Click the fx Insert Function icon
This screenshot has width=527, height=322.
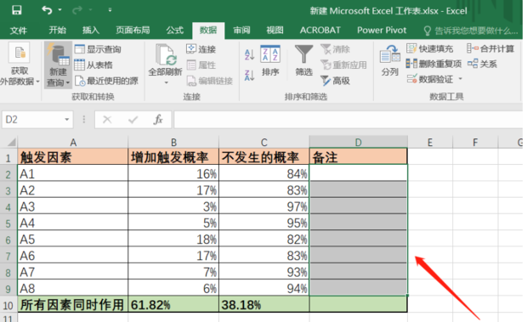point(158,120)
